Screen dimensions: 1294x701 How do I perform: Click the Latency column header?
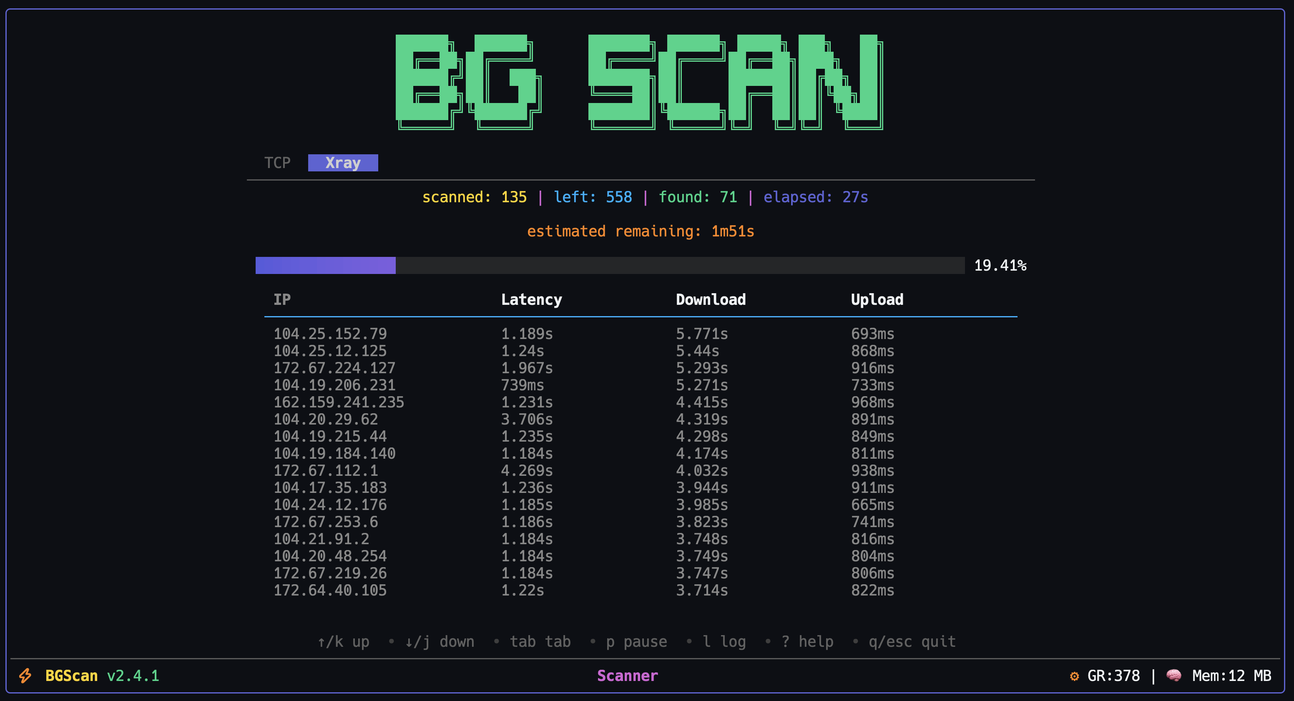pos(531,299)
